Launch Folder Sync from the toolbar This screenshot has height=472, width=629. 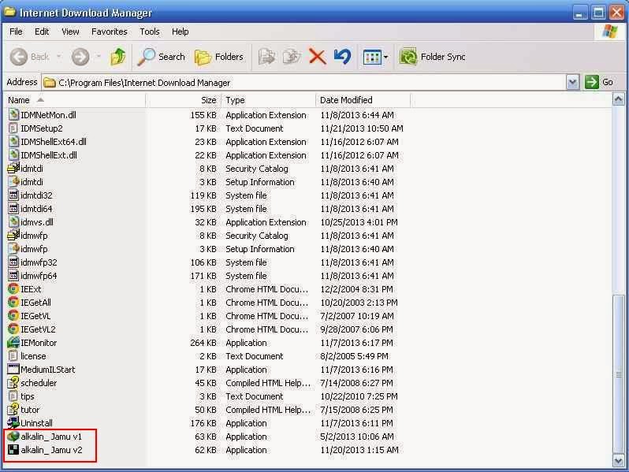pyautogui.click(x=433, y=57)
